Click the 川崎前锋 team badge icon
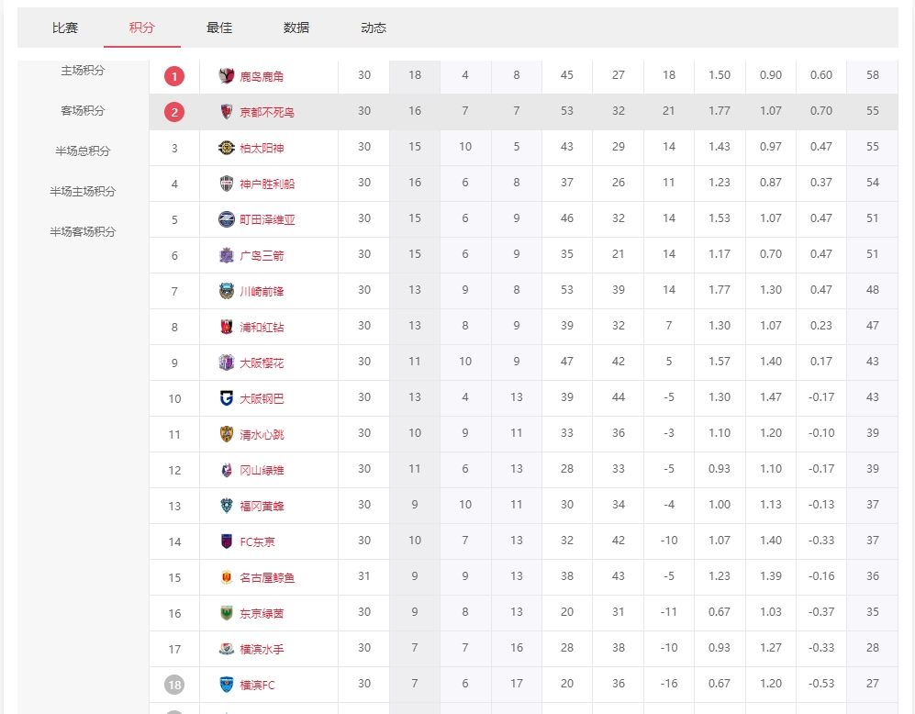 [x=227, y=291]
